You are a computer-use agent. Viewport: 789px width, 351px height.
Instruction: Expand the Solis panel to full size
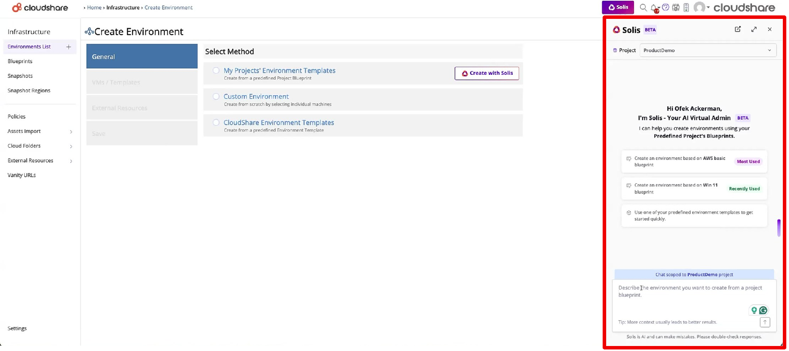(754, 29)
